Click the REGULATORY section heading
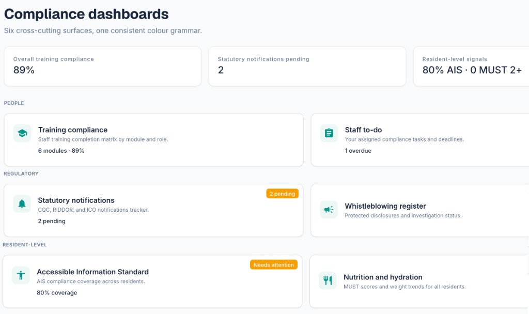The width and height of the screenshot is (529, 314). [x=21, y=174]
